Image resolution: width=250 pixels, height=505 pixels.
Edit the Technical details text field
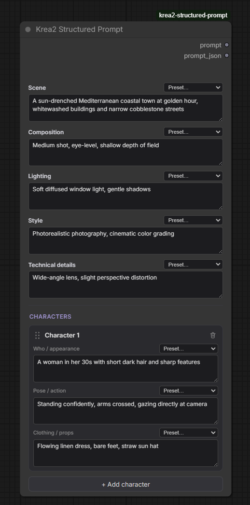(x=125, y=285)
